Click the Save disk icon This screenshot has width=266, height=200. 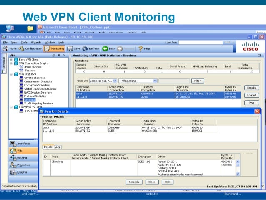pyautogui.click(x=70, y=48)
